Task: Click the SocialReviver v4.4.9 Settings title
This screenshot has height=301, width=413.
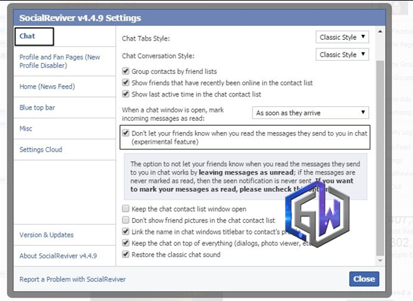Action: point(80,18)
